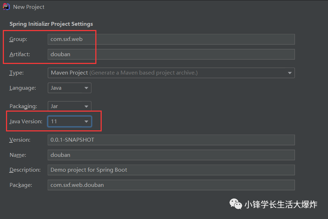Click the Type dropdown arrow icon
This screenshot has width=328, height=219.
pyautogui.click(x=290, y=73)
